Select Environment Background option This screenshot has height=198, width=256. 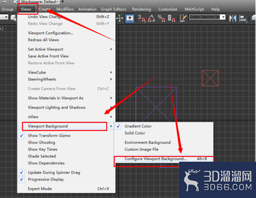164,142
